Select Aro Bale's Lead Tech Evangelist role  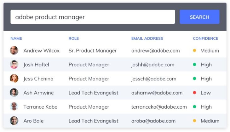pyautogui.click(x=94, y=121)
